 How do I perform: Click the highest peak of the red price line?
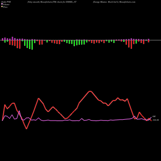tap(90, 91)
